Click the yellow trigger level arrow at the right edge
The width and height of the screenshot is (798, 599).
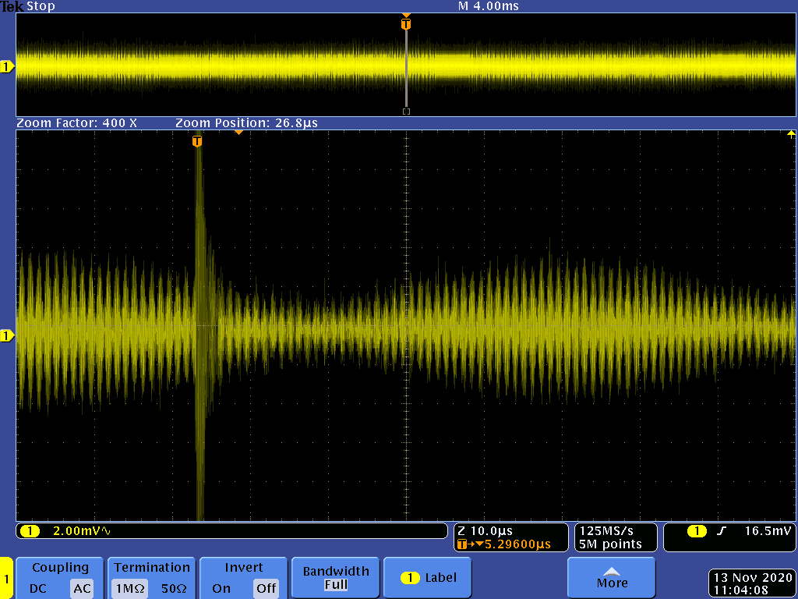(x=791, y=134)
